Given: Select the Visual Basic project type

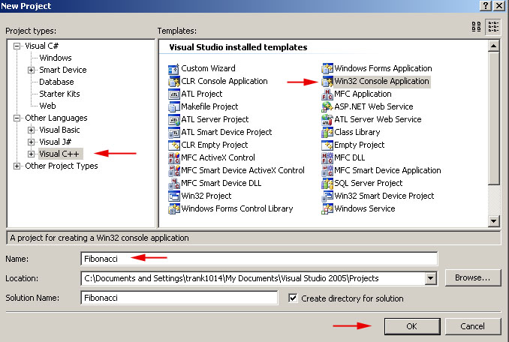Looking at the screenshot, I should pos(59,130).
